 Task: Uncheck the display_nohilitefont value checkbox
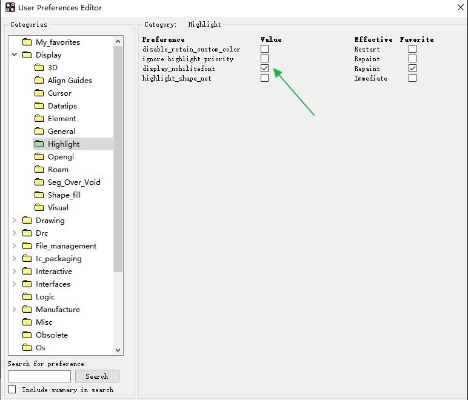pyautogui.click(x=264, y=68)
